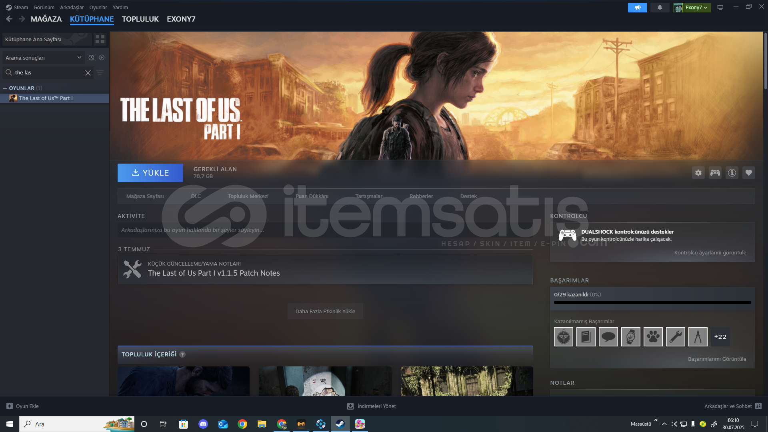
Task: Click the first locked achievement icon
Action: coord(564,337)
